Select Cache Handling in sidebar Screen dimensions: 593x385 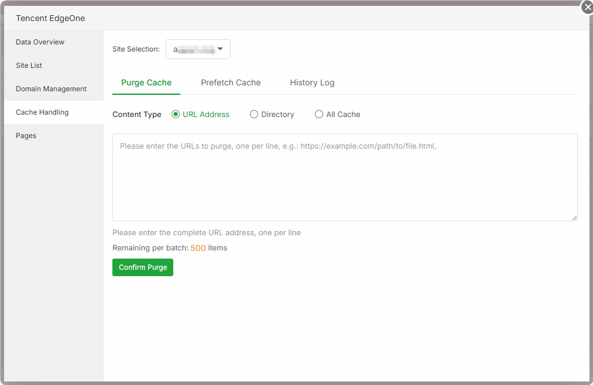click(x=54, y=112)
